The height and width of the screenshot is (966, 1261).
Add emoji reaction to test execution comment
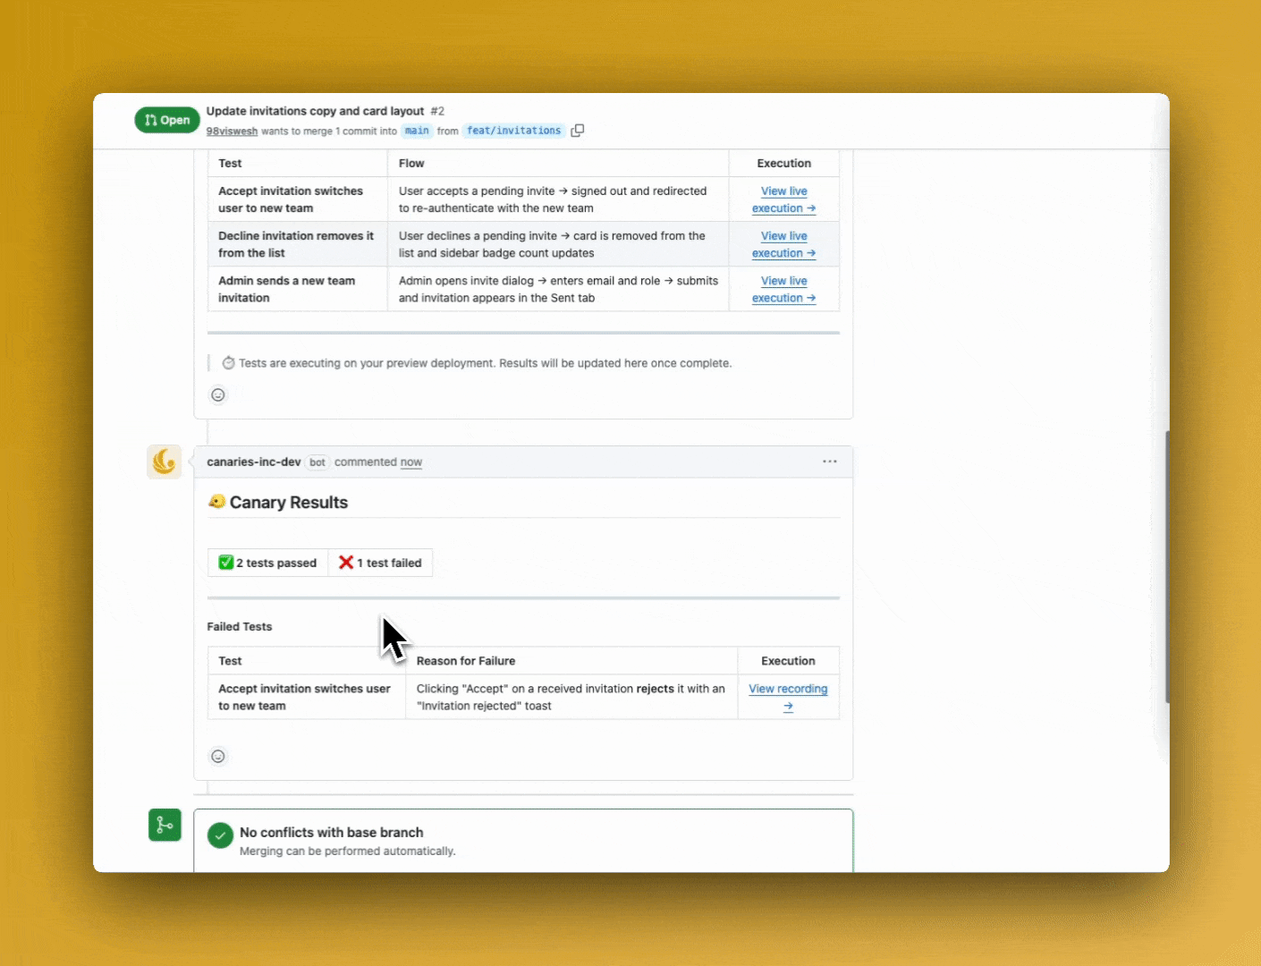[218, 395]
